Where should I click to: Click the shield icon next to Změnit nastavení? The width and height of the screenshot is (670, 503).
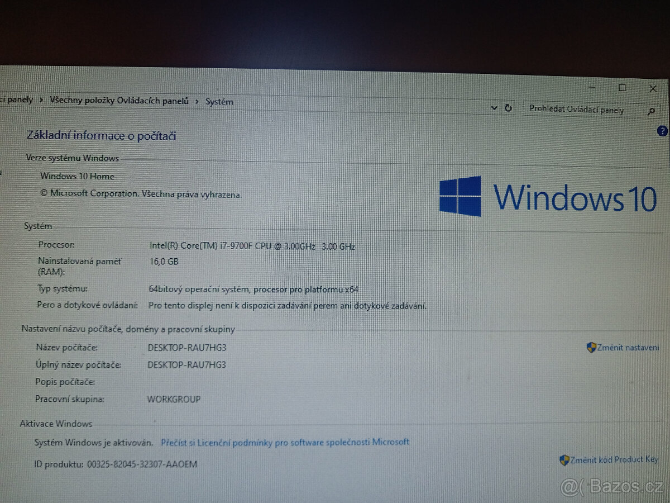(591, 348)
